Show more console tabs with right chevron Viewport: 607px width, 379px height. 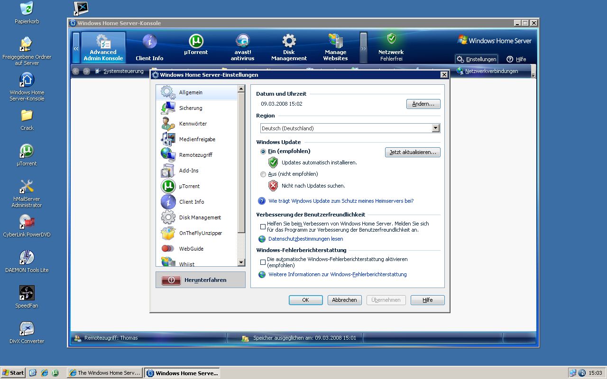364,48
